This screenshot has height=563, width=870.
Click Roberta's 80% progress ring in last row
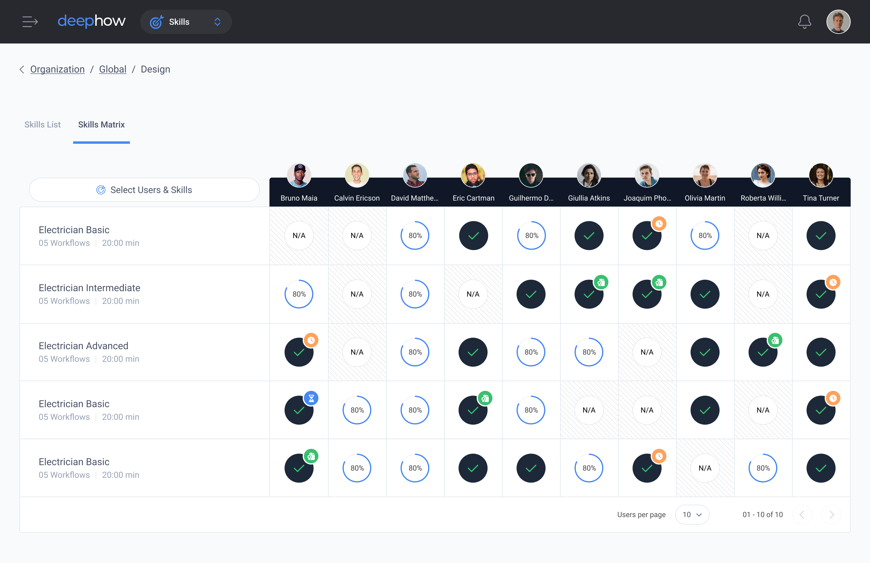click(x=763, y=468)
